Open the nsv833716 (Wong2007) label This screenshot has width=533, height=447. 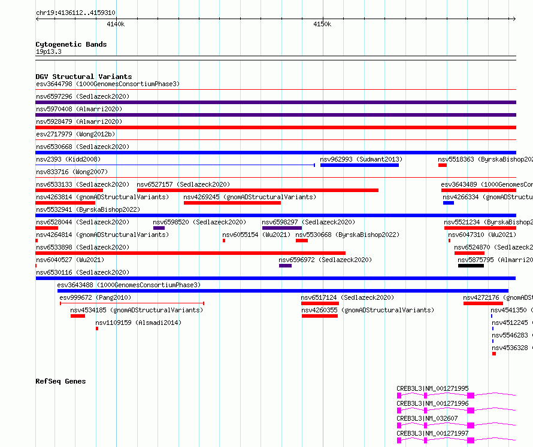click(72, 172)
